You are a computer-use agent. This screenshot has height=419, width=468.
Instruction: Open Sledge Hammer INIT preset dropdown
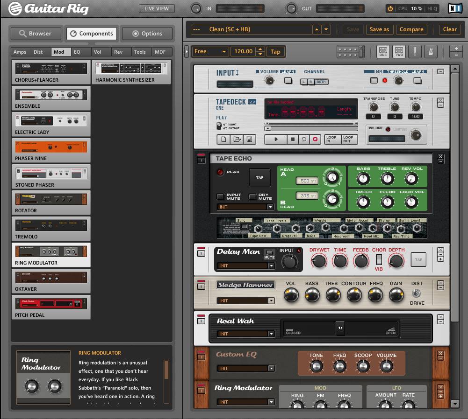coord(271,301)
